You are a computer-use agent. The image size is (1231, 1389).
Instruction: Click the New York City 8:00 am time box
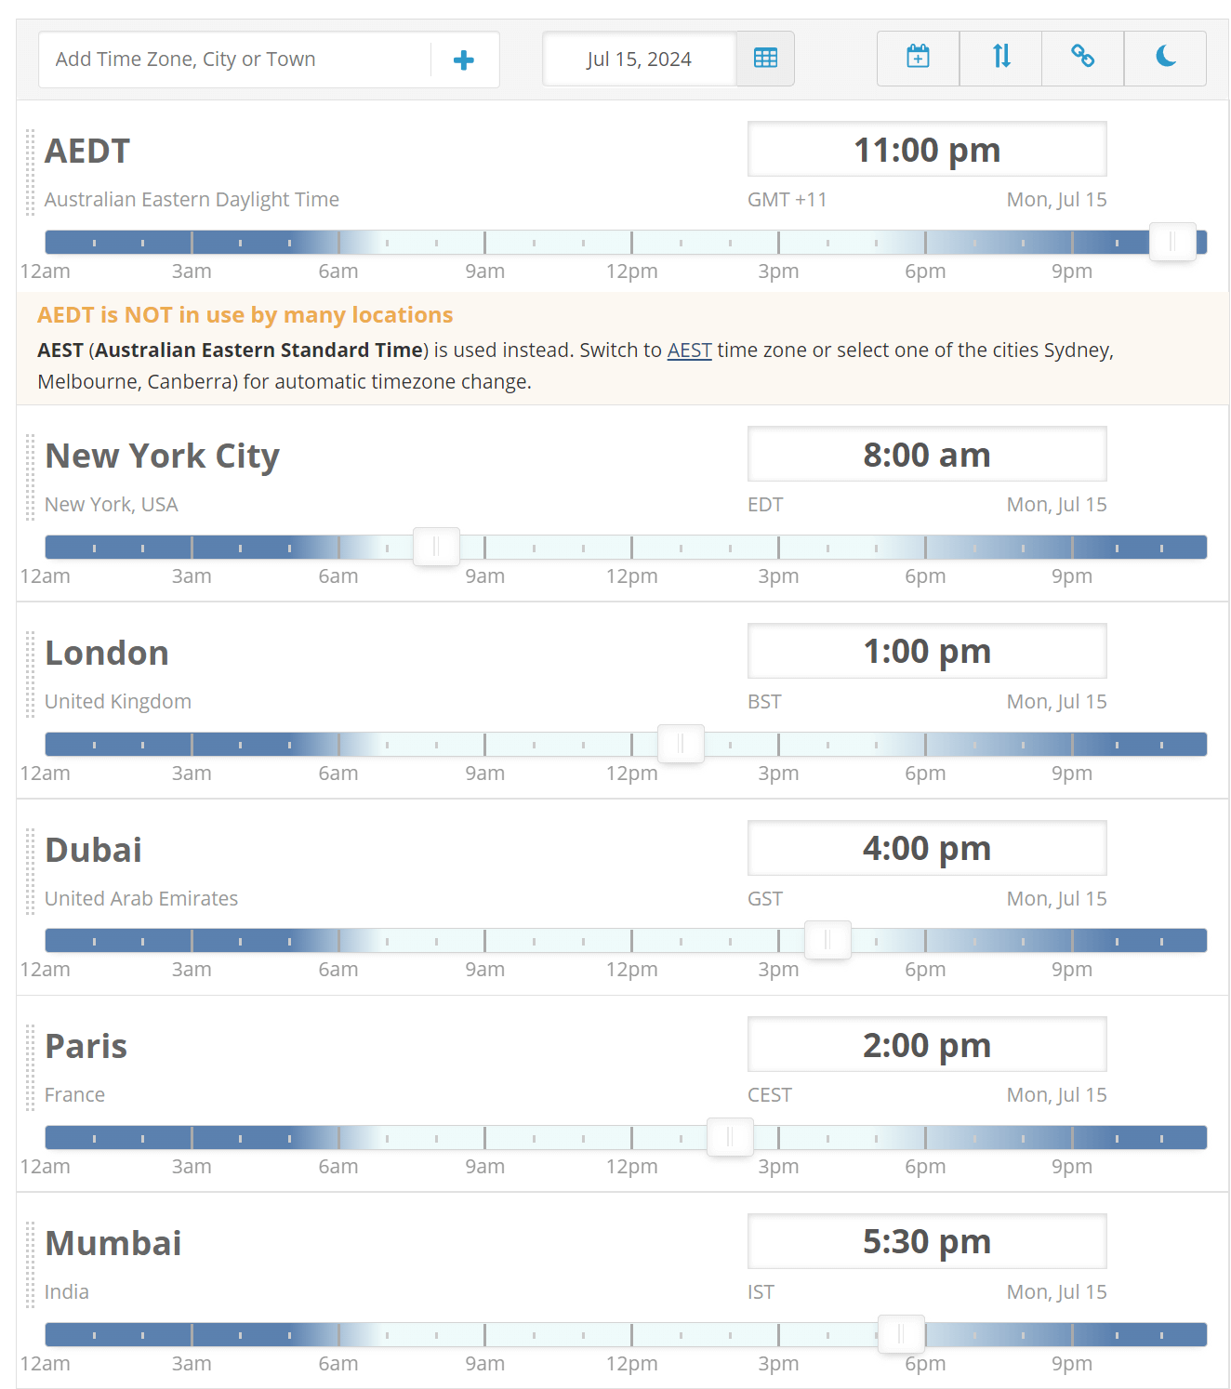927,454
